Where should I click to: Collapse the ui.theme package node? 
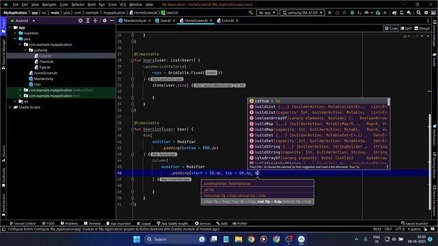(25, 50)
